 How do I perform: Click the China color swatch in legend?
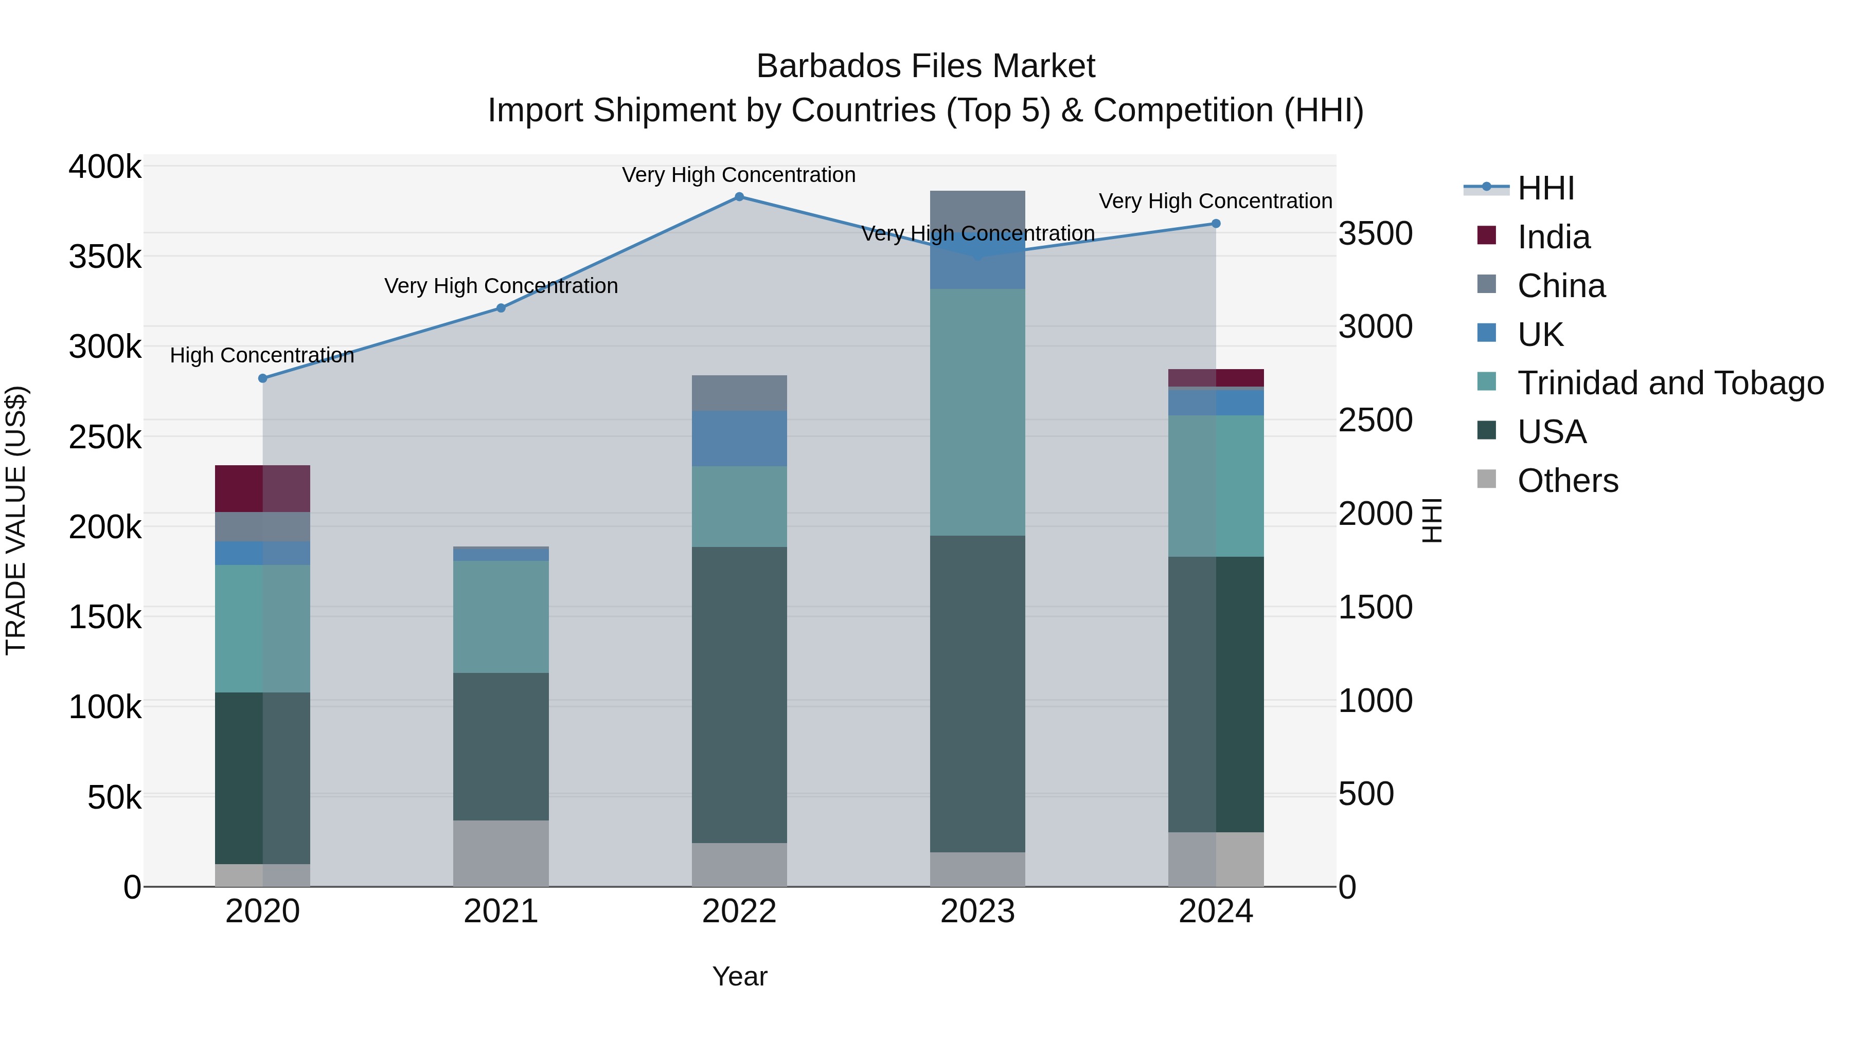coord(1486,284)
